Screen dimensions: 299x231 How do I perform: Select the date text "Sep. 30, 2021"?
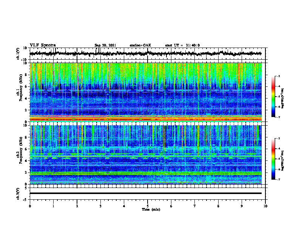[x=105, y=45]
